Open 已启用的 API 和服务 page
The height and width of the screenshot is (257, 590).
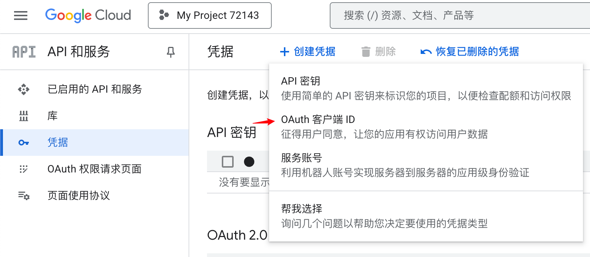point(95,89)
